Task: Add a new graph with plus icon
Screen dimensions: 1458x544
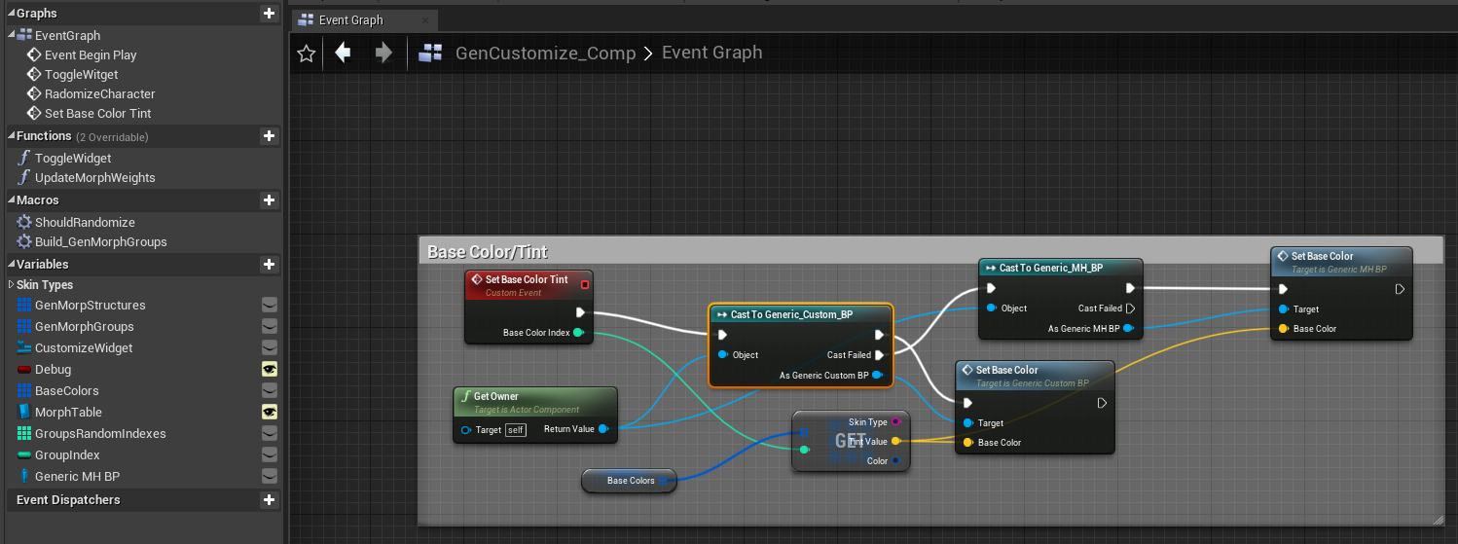Action: pyautogui.click(x=270, y=14)
